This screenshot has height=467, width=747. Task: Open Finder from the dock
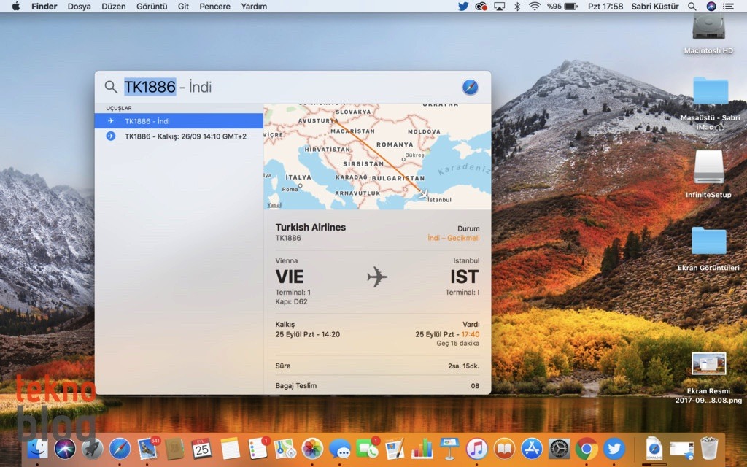pyautogui.click(x=37, y=449)
